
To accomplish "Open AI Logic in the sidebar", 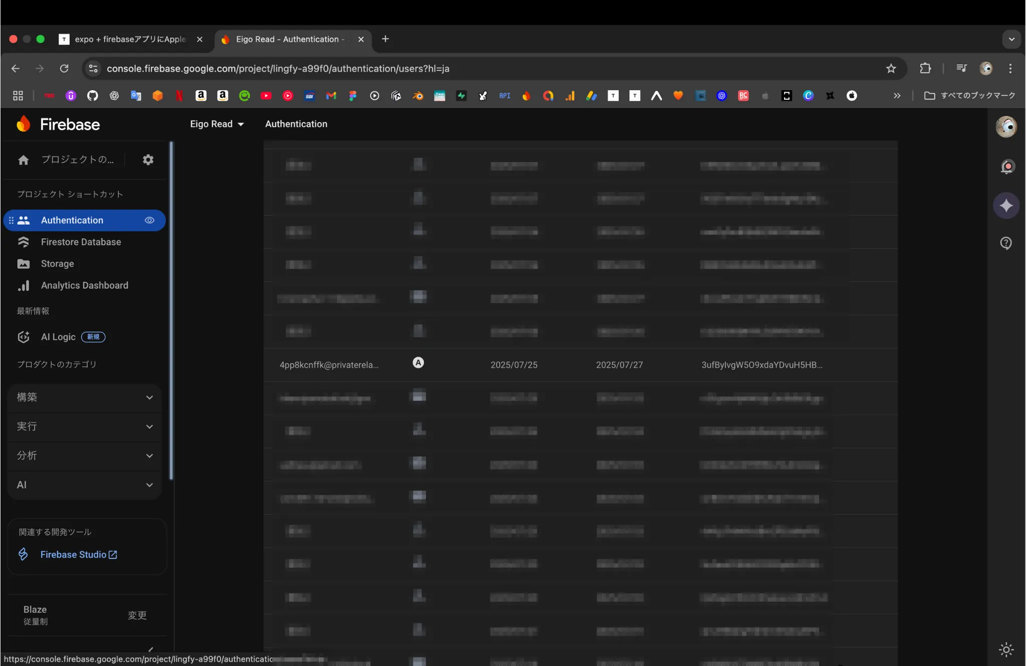I will click(x=58, y=337).
